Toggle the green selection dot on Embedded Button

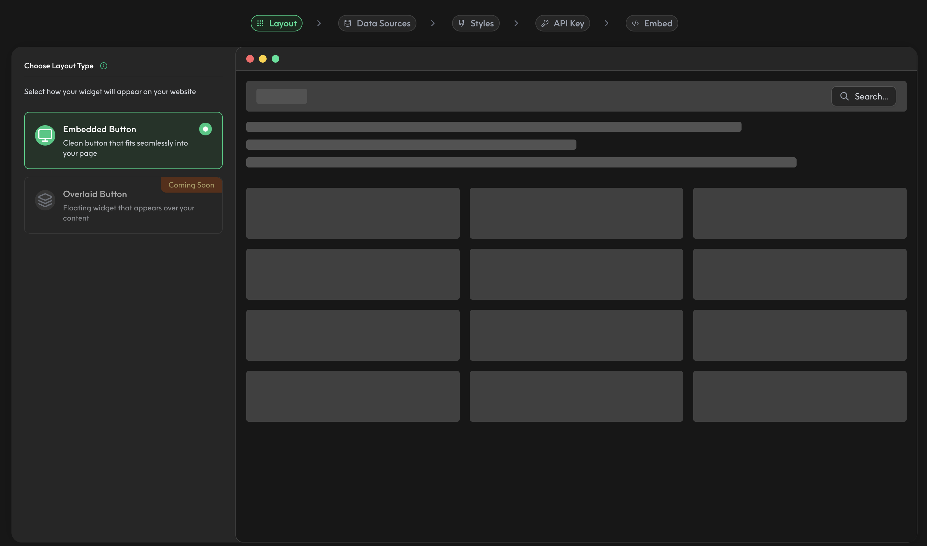pos(205,129)
